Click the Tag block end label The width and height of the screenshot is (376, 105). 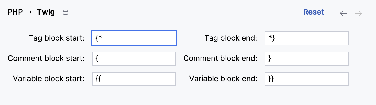click(231, 38)
